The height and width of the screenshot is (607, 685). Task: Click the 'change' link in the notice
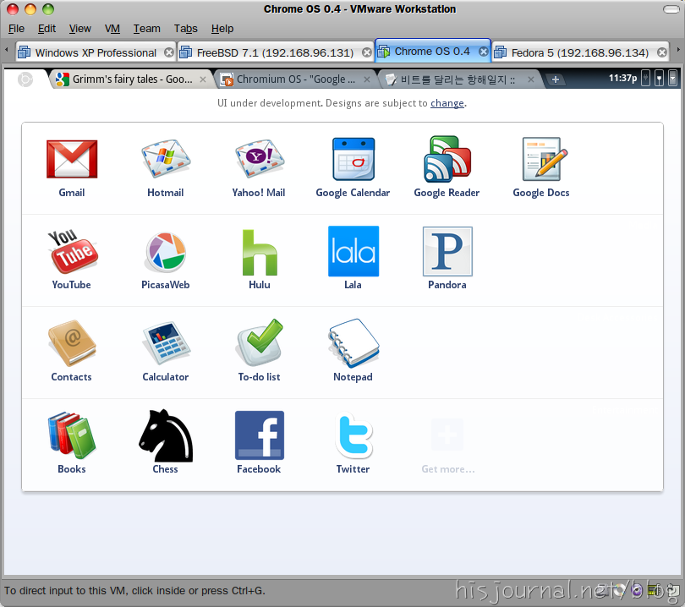[447, 103]
